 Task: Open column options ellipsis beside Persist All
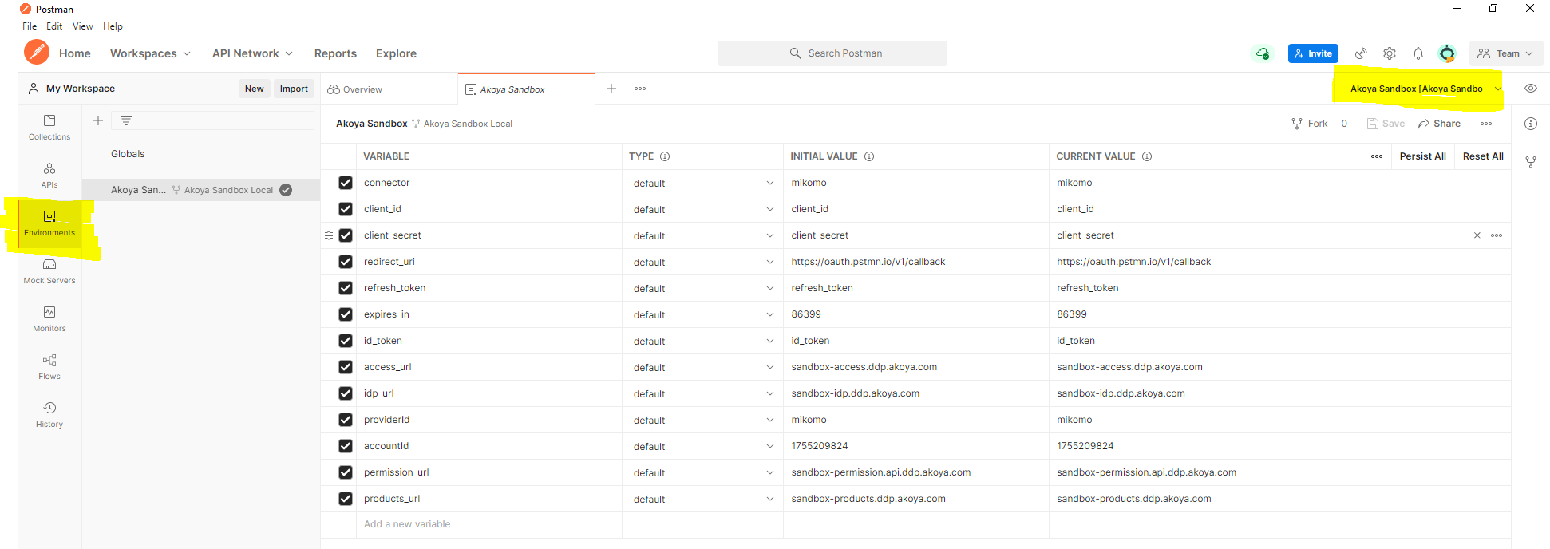point(1377,156)
